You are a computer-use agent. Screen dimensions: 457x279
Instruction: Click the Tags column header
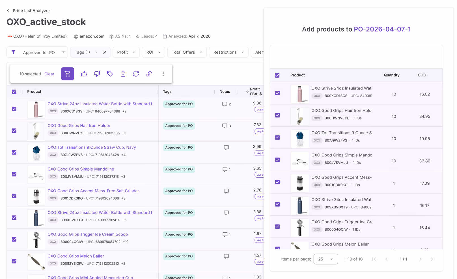pyautogui.click(x=167, y=91)
